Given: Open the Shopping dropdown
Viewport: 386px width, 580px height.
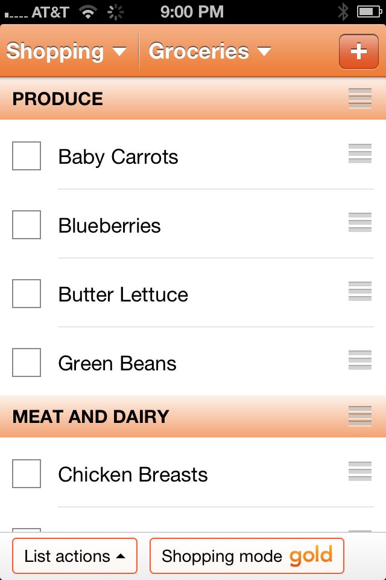Looking at the screenshot, I should point(66,51).
